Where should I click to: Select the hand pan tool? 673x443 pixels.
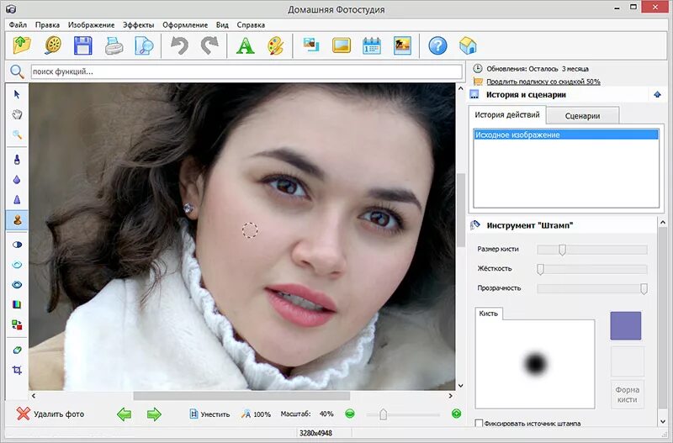coord(17,114)
